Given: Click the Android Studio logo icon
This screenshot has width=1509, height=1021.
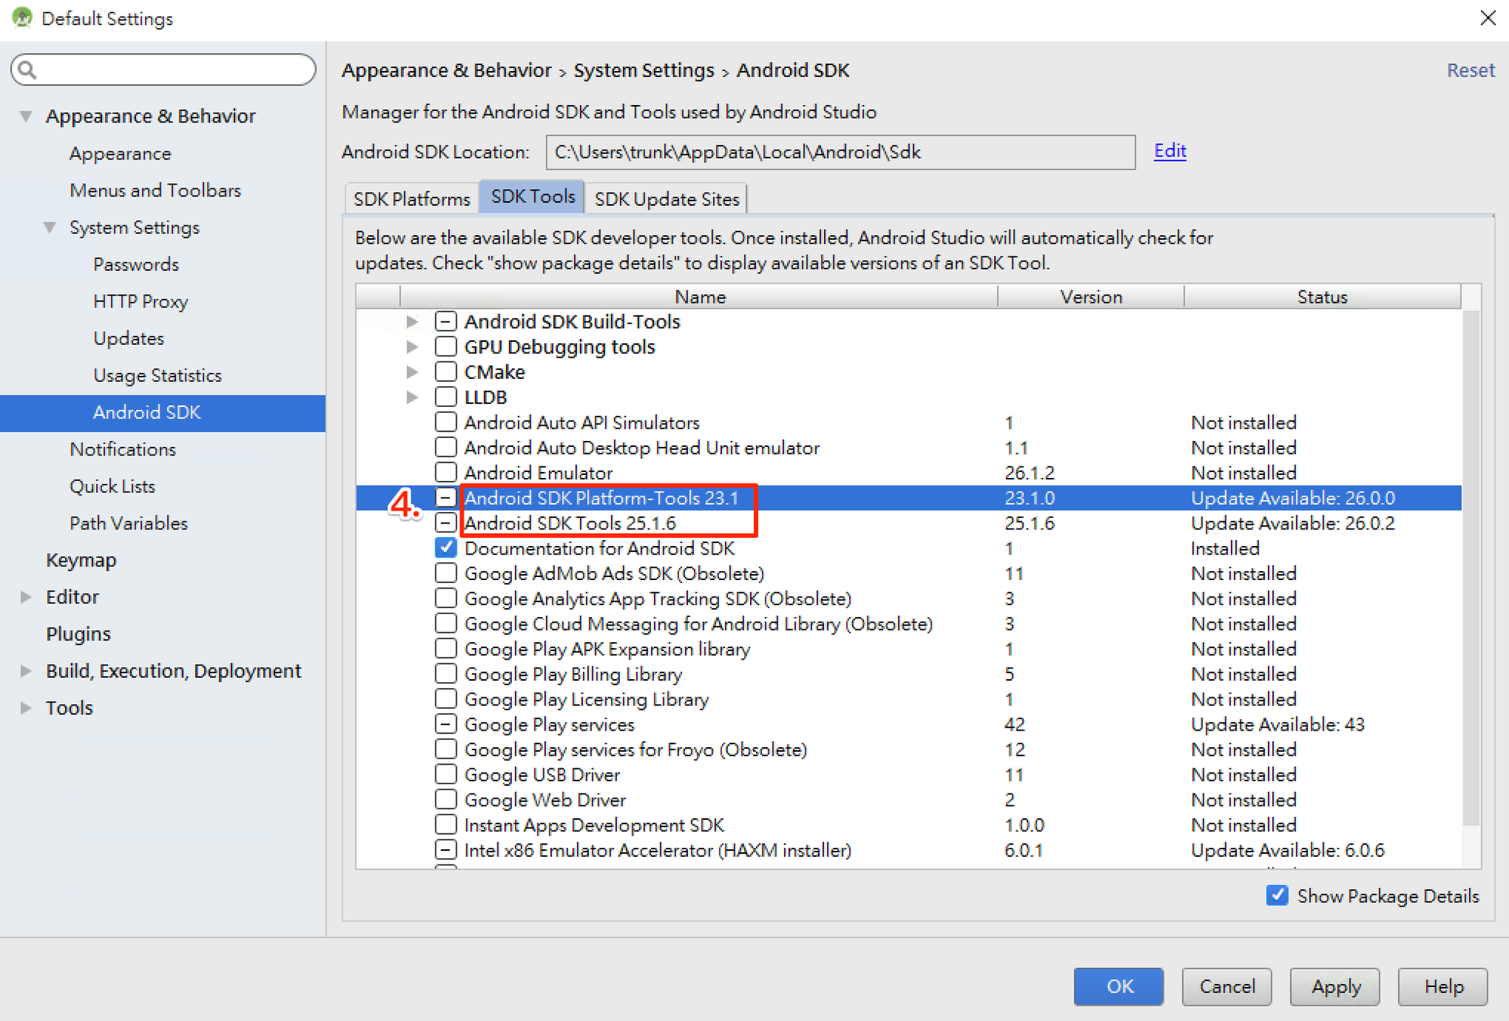Looking at the screenshot, I should pos(23,17).
